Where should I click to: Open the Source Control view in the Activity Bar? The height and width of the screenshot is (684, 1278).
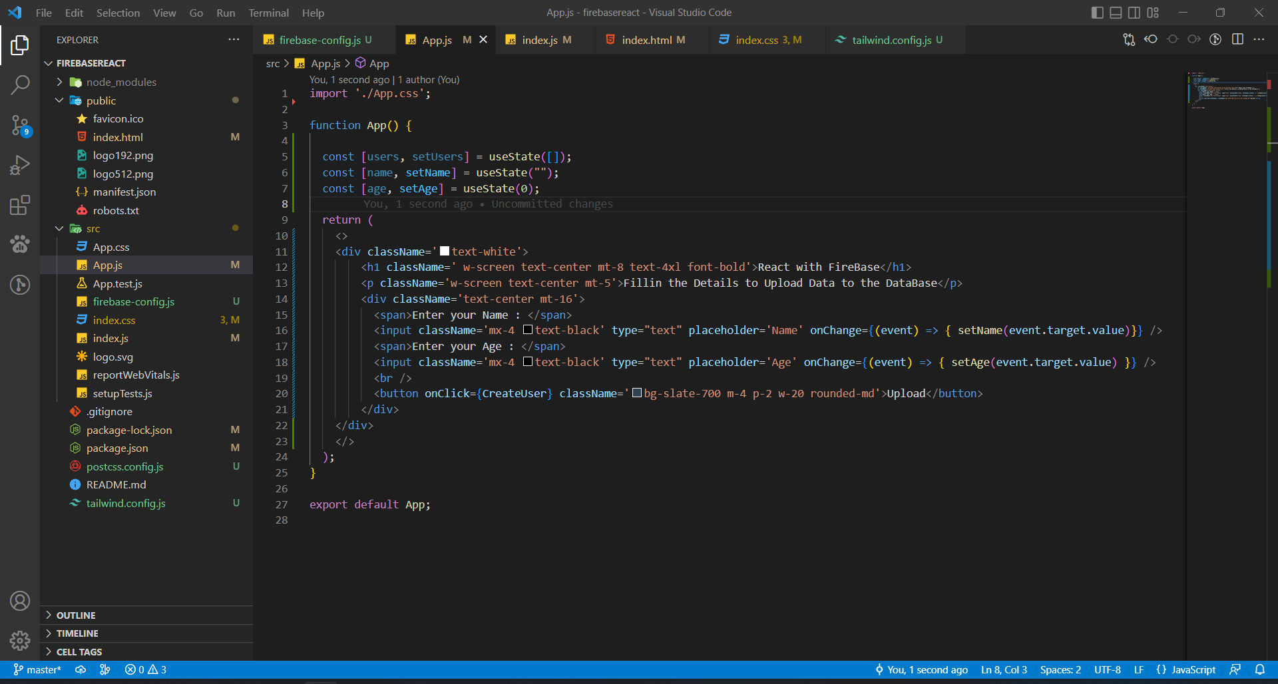(20, 125)
